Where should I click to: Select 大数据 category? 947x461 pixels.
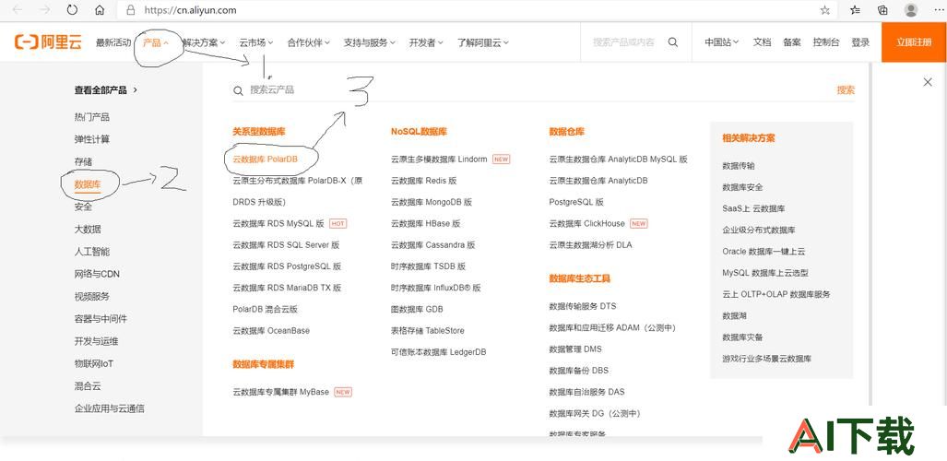pos(88,229)
